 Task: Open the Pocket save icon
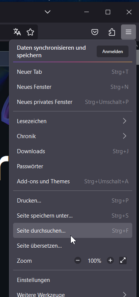click(x=95, y=32)
